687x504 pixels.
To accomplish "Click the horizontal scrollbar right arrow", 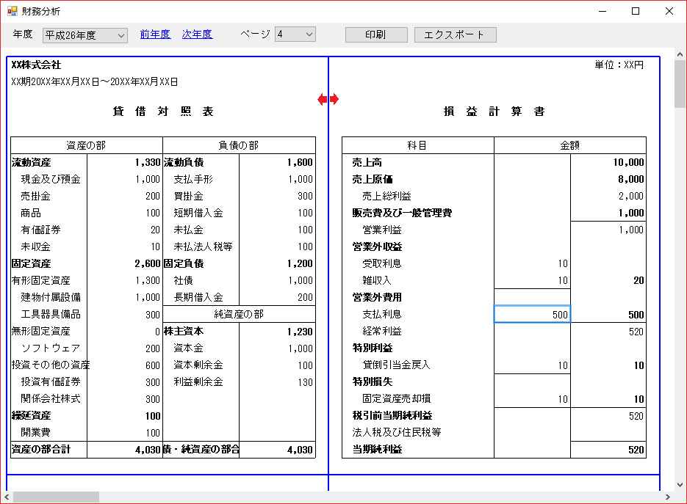I will click(x=668, y=497).
